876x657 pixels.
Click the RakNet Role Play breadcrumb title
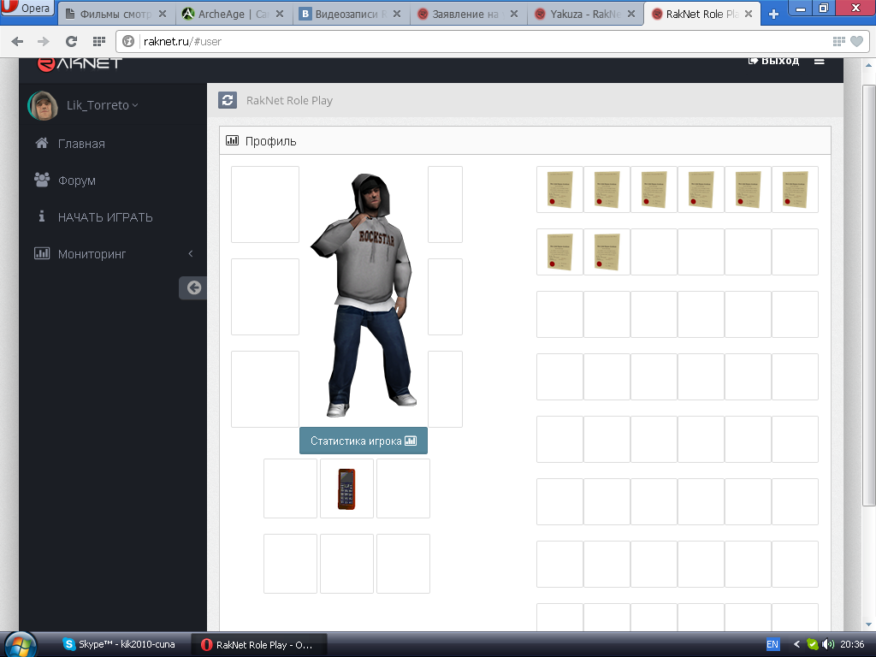pos(289,101)
